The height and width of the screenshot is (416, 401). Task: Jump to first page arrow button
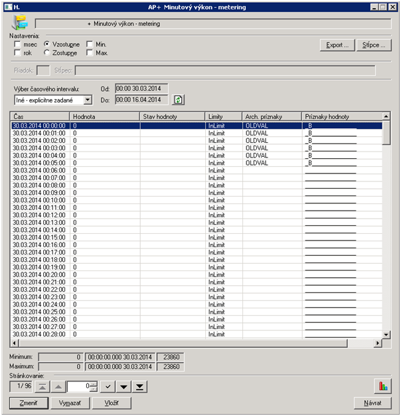point(42,386)
